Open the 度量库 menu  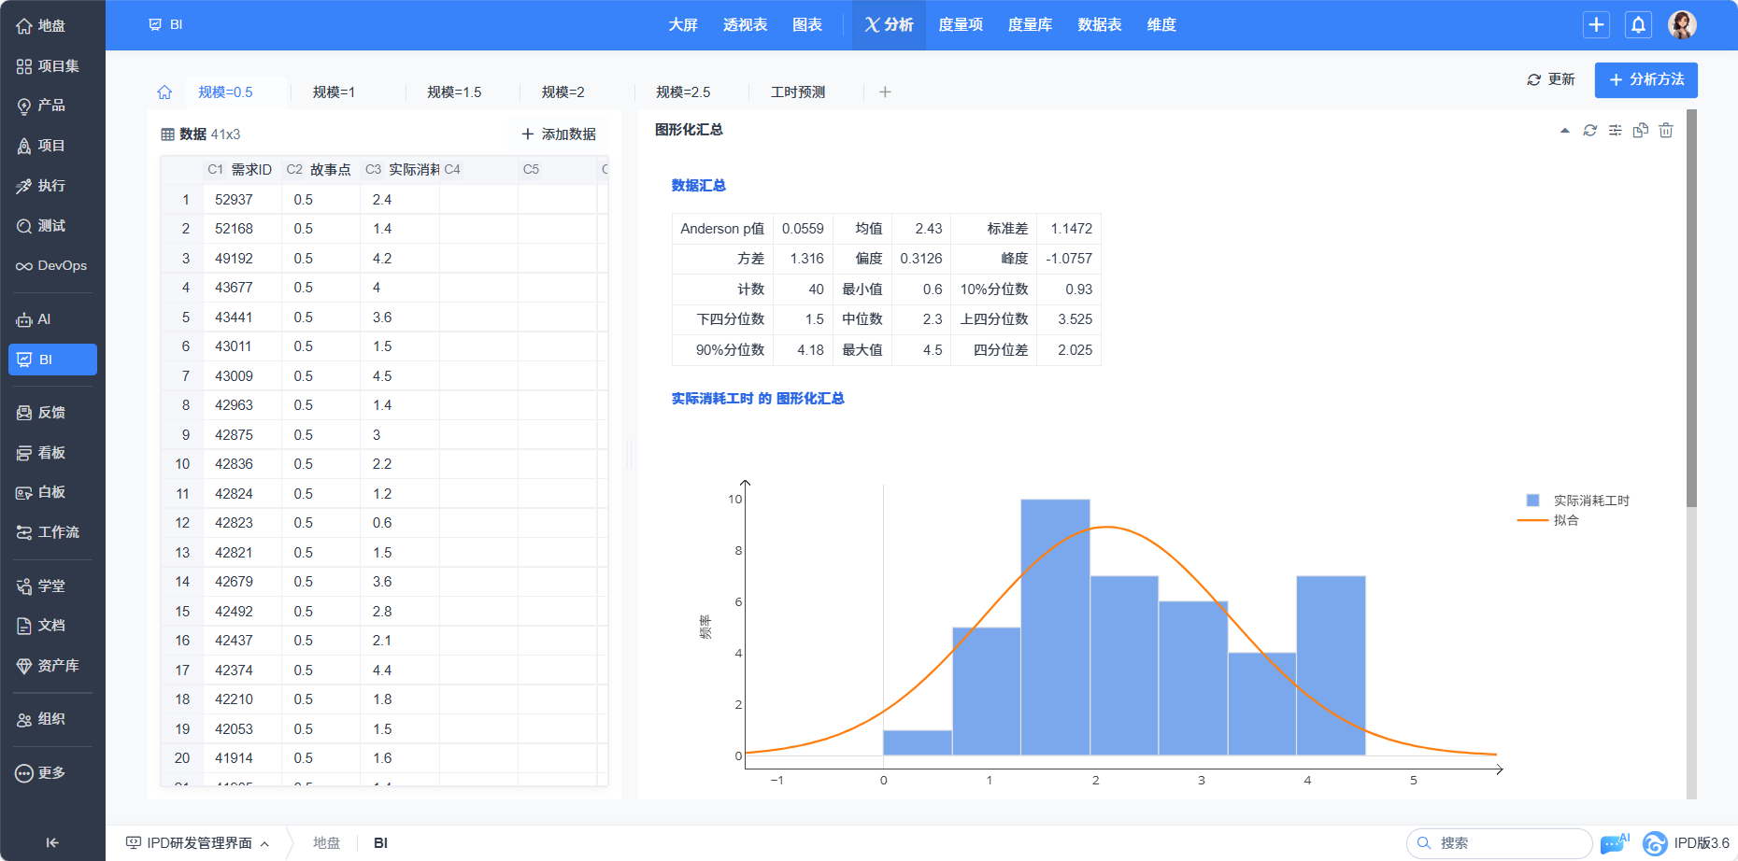pyautogui.click(x=1030, y=25)
